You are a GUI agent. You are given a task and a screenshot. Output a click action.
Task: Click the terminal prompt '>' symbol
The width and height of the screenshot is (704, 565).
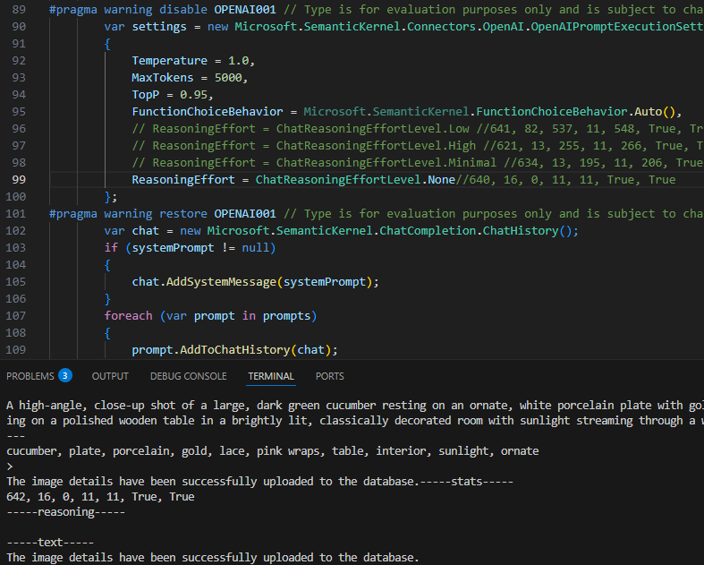(10, 467)
